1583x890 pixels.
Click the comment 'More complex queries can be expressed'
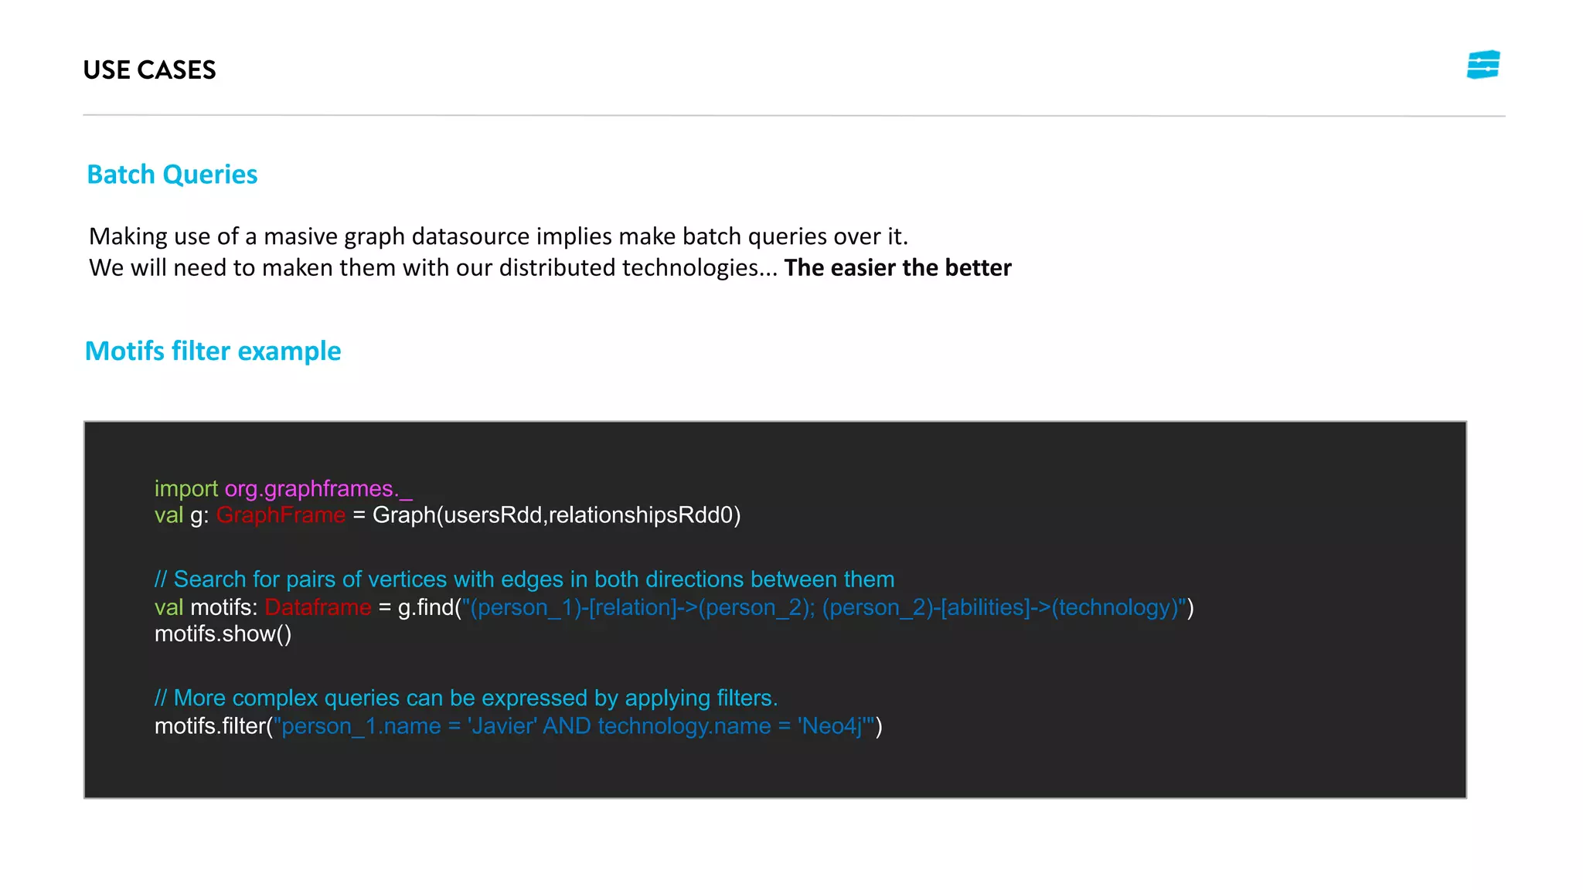click(466, 698)
